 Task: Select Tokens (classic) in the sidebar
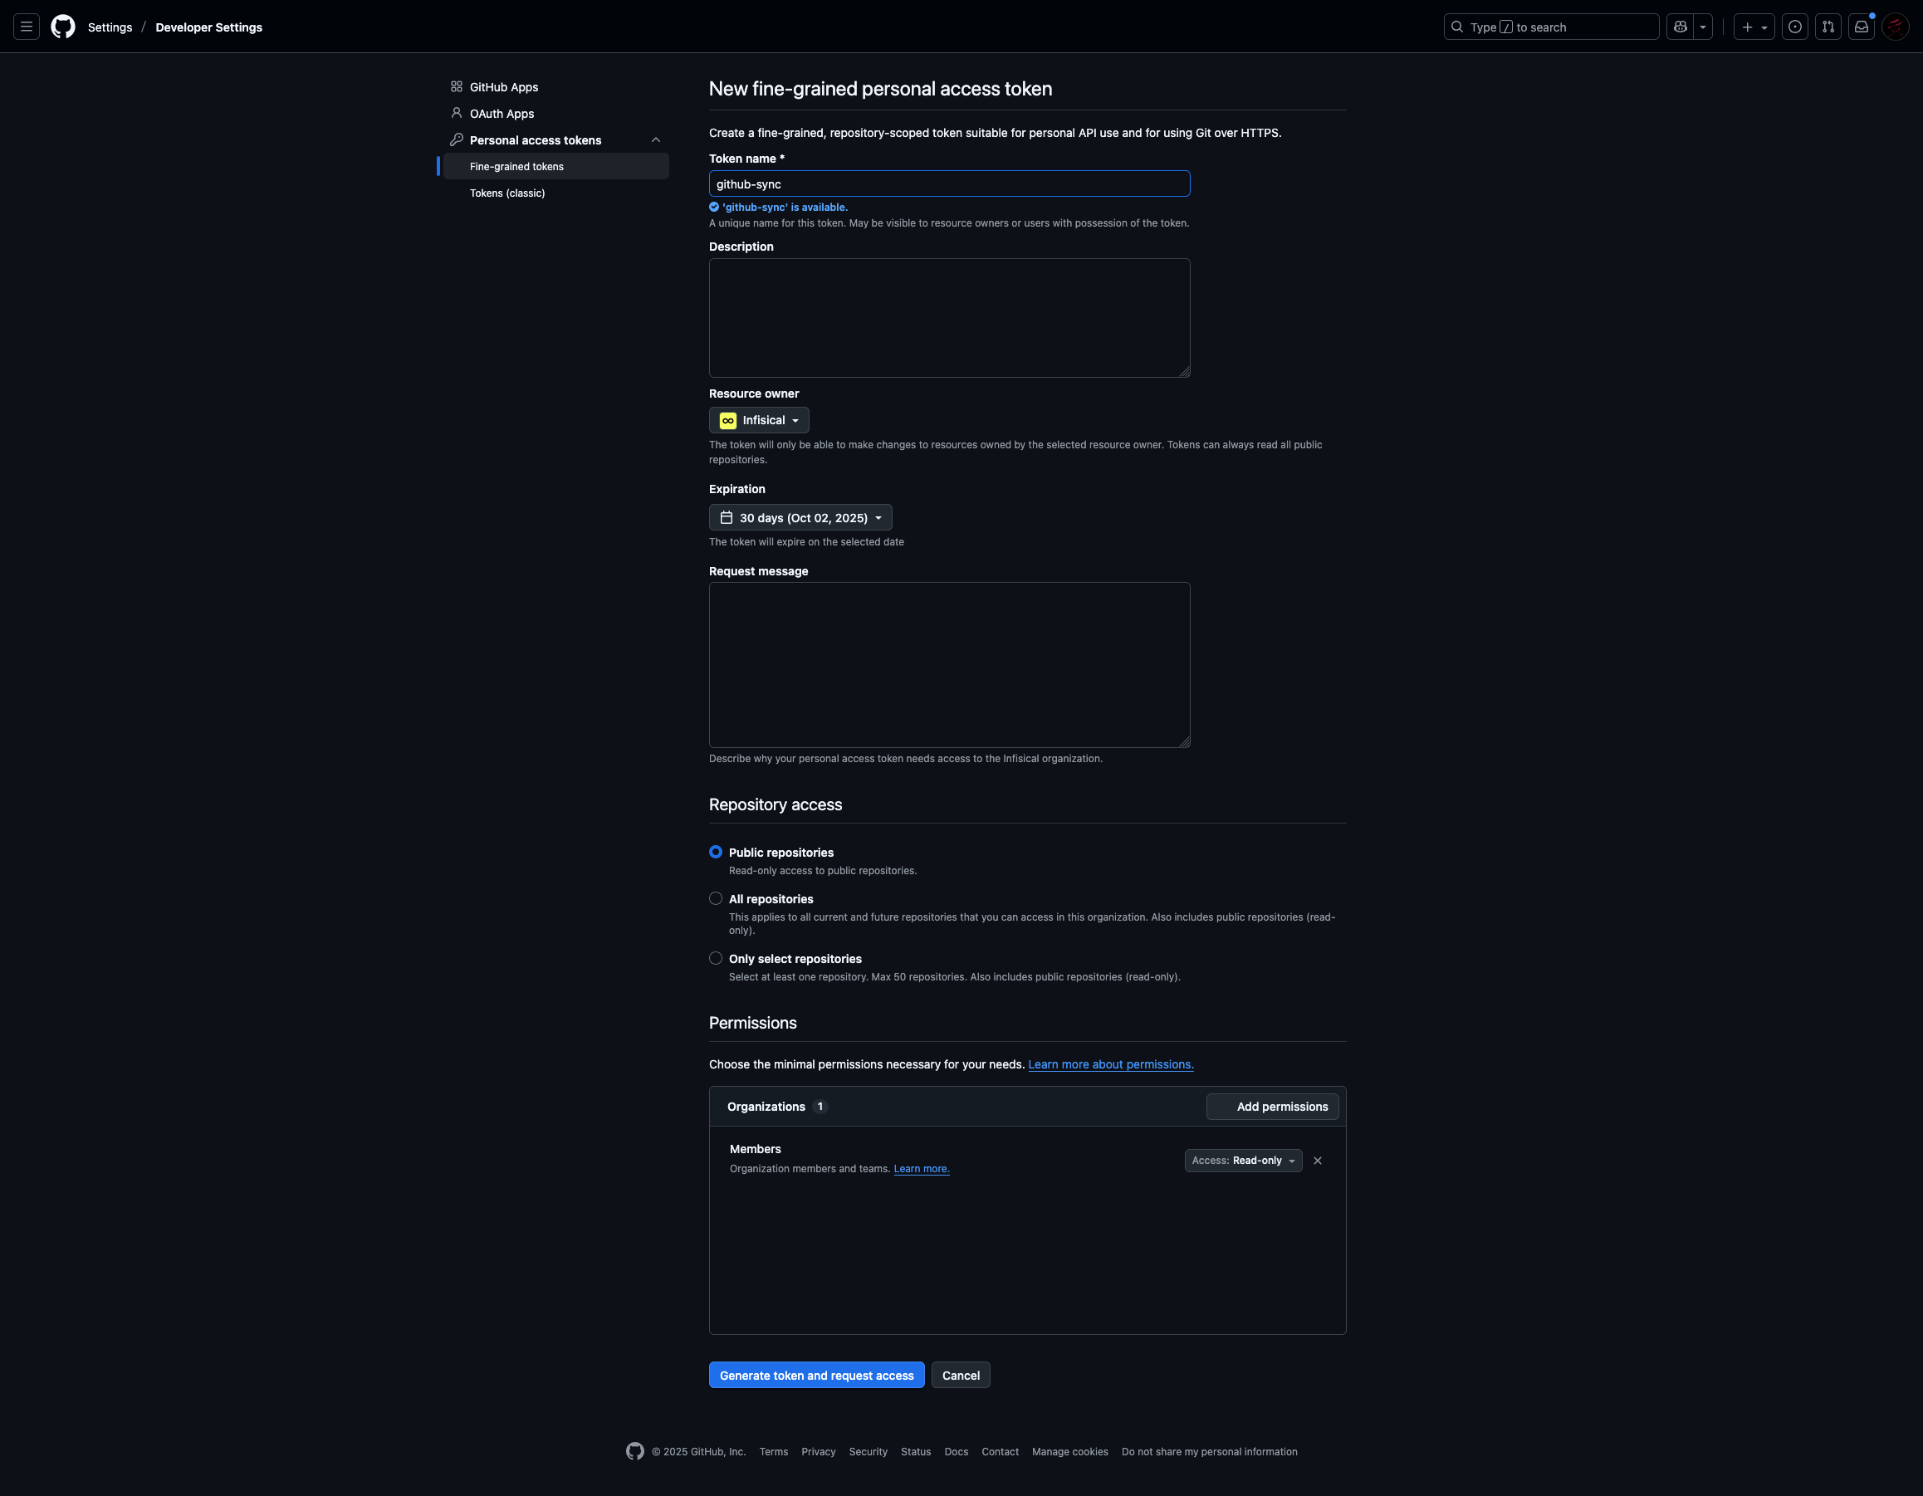coord(555,193)
